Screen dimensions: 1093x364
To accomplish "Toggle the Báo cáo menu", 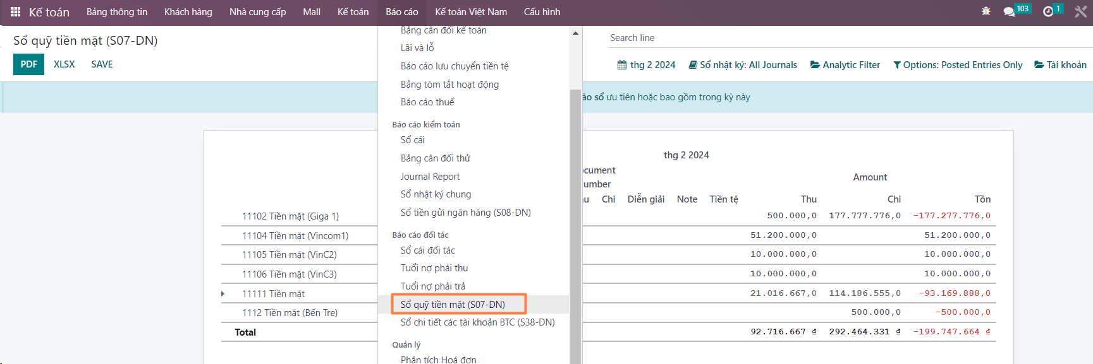I will point(402,12).
